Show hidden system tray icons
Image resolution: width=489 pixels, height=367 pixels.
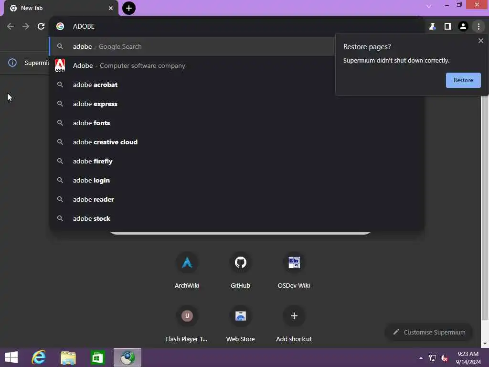coord(421,358)
